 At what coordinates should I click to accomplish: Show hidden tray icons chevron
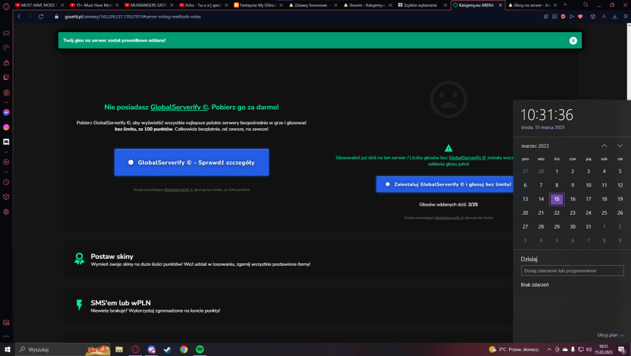(x=549, y=350)
